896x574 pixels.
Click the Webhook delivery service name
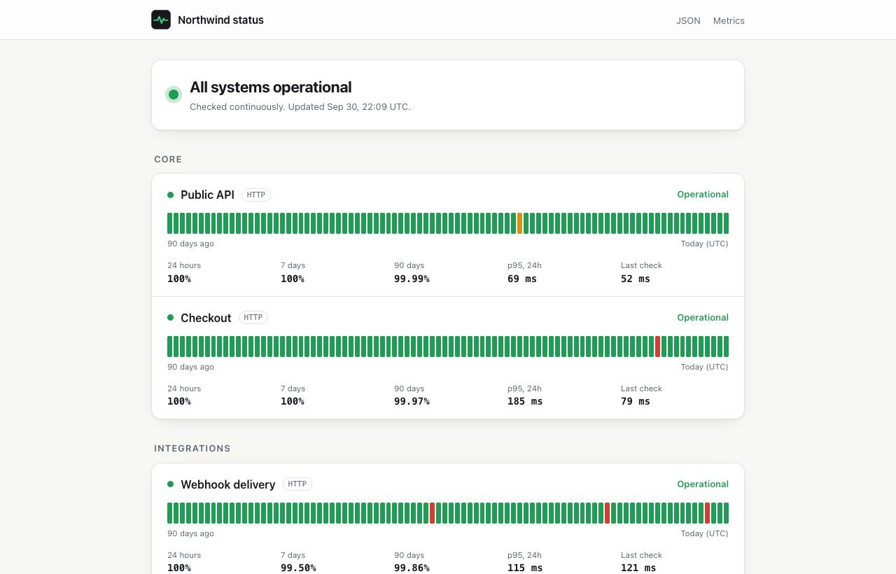(228, 484)
